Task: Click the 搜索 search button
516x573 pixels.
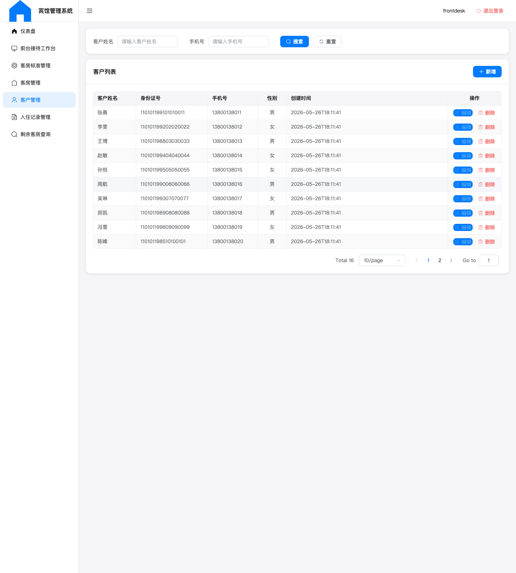Action: pos(295,42)
